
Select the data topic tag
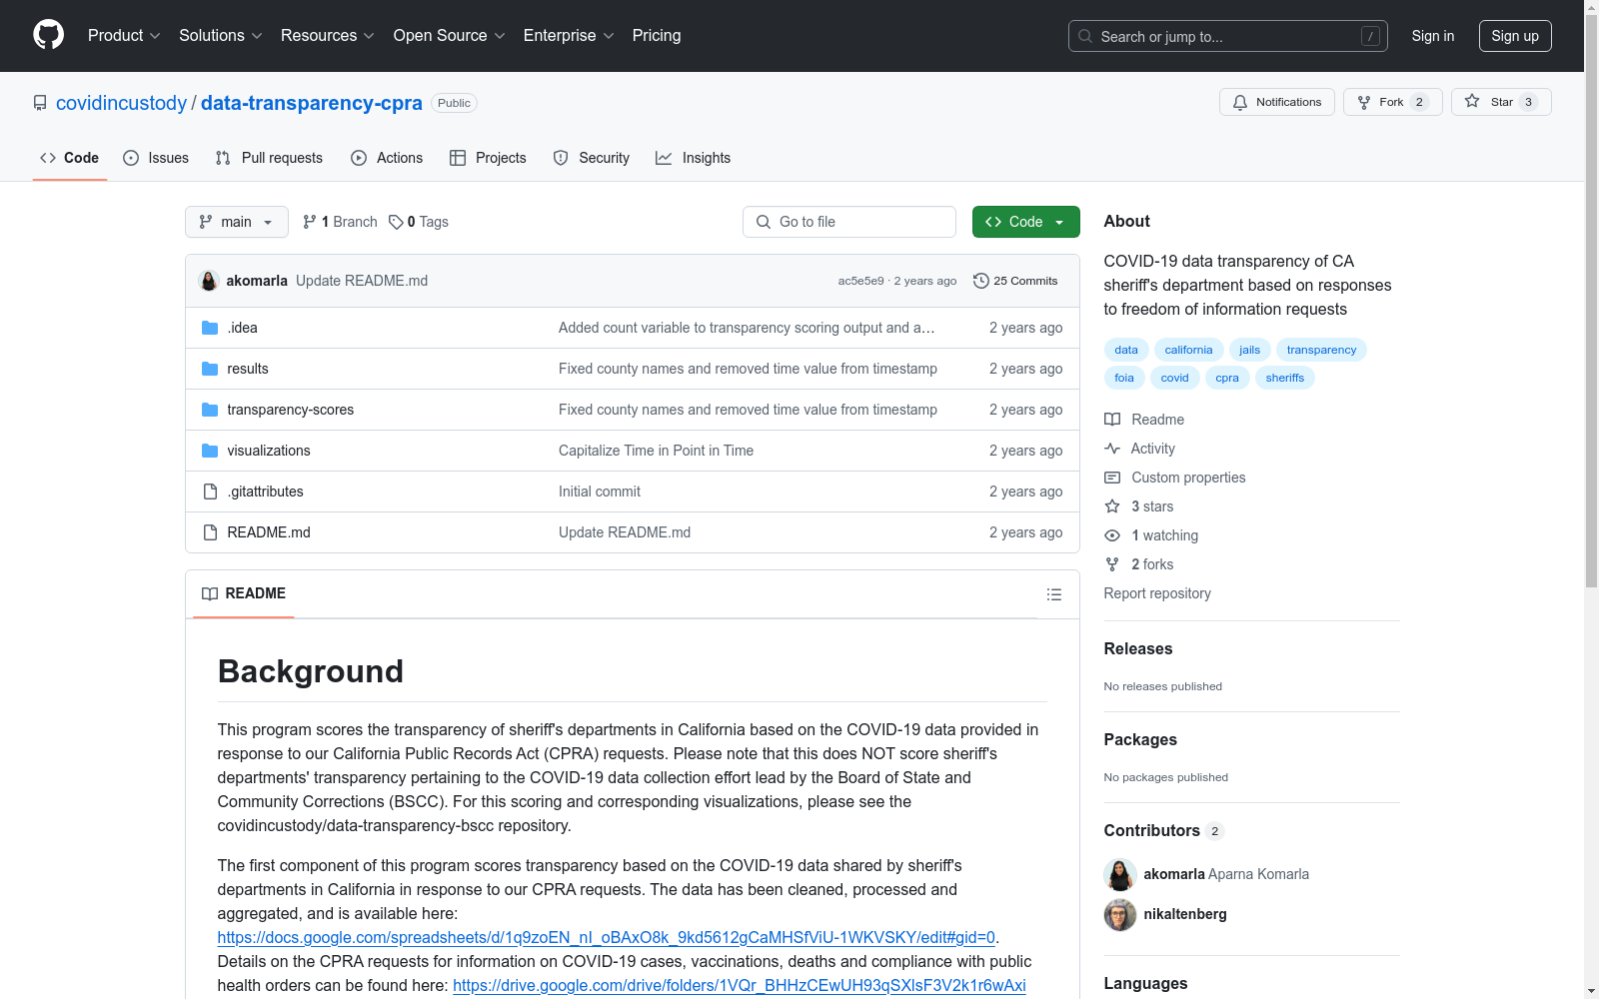1126,350
